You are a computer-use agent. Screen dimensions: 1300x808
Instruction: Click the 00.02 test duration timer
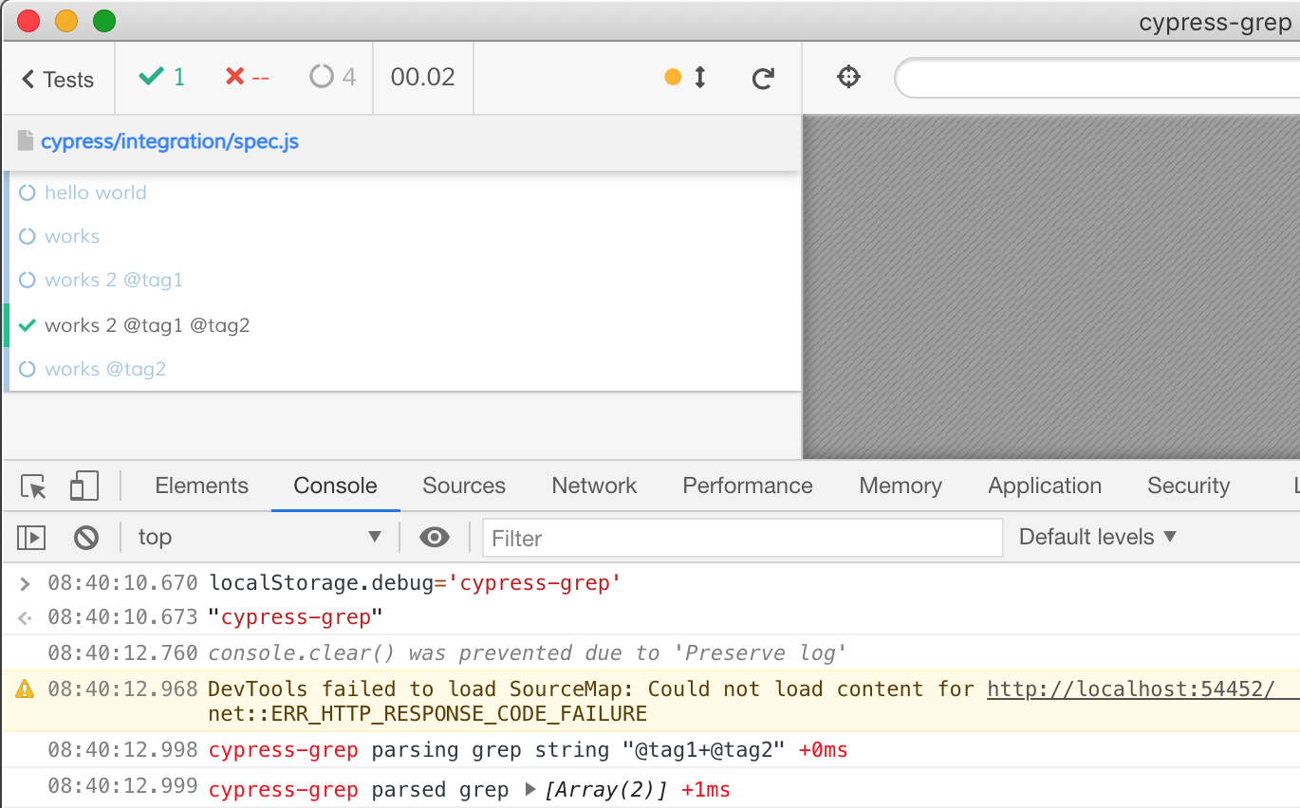(x=423, y=77)
